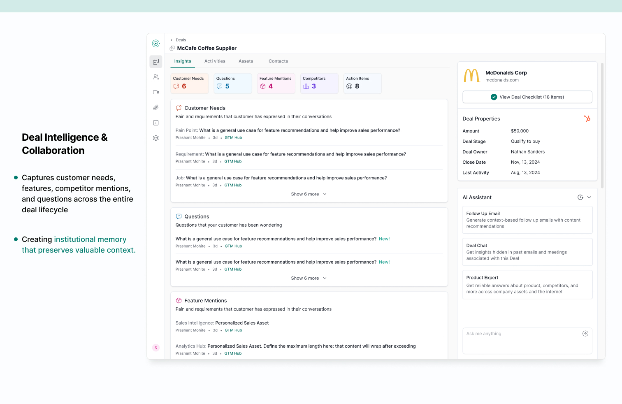The image size is (622, 404).
Task: Open the People icon in sidebar
Action: pos(156,77)
